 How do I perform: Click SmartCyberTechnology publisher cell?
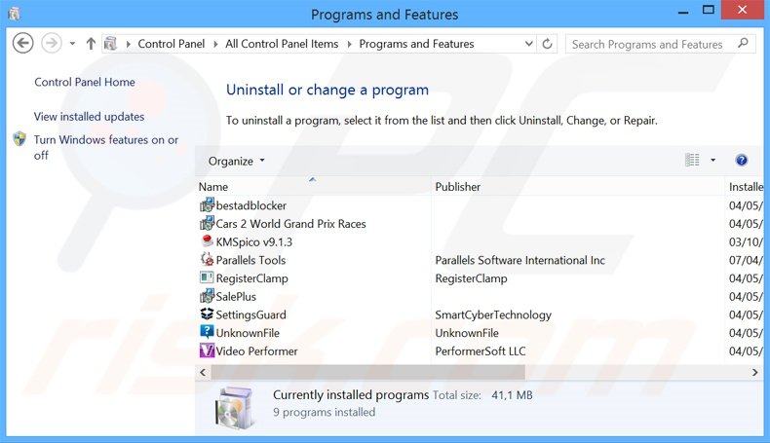pyautogui.click(x=493, y=314)
